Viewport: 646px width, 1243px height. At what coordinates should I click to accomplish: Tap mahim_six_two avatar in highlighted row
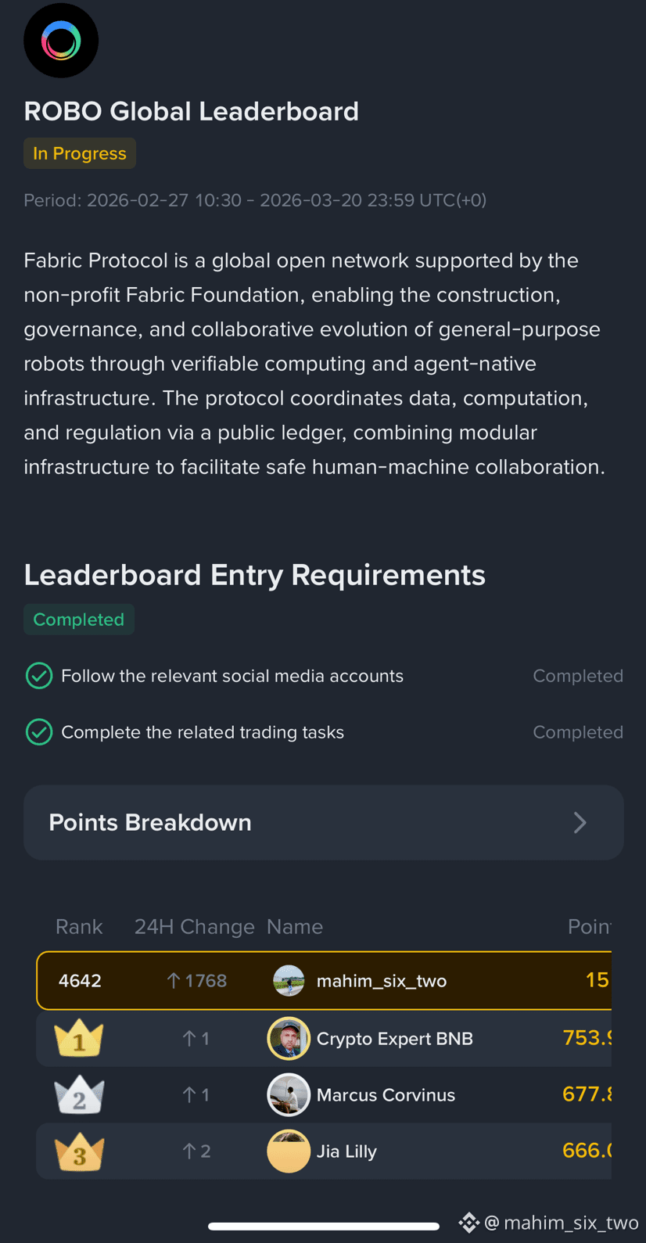[x=289, y=980]
